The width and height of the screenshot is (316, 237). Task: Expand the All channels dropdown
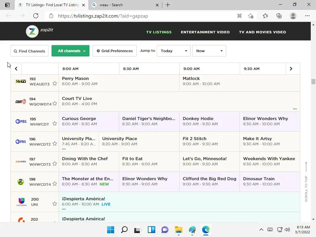pos(70,51)
